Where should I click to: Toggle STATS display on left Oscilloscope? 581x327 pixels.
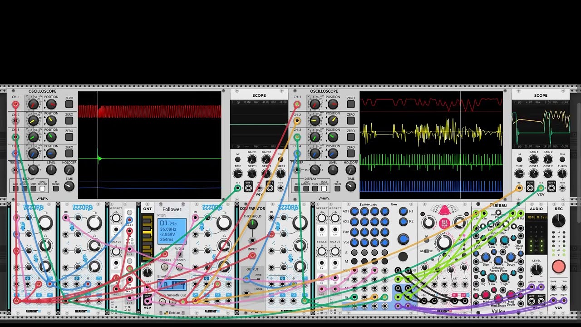pos(33,188)
